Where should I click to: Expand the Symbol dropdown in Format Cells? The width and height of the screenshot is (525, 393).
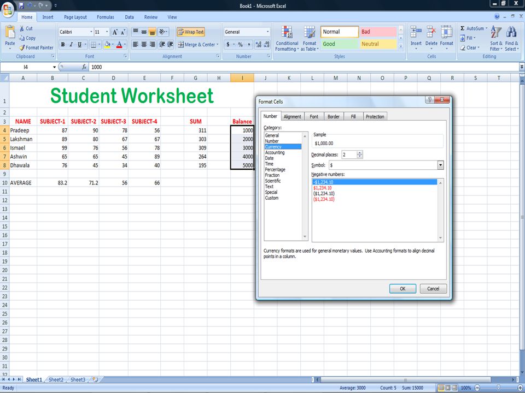(441, 165)
